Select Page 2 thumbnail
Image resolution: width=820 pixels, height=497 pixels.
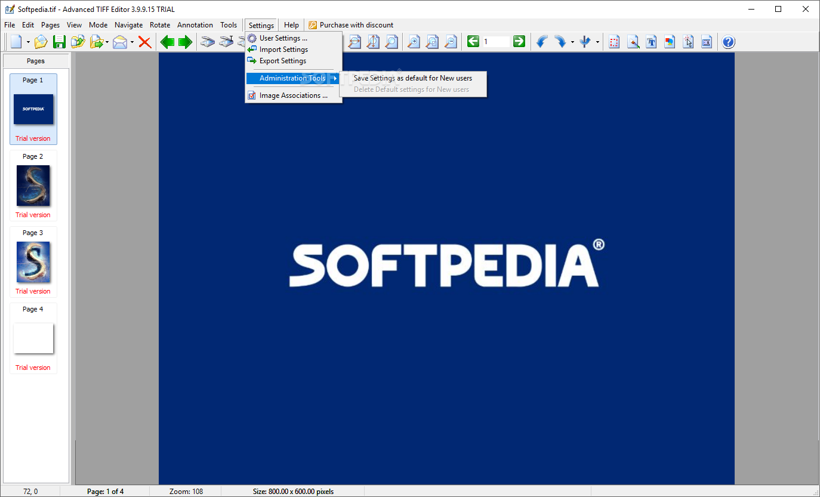point(33,186)
